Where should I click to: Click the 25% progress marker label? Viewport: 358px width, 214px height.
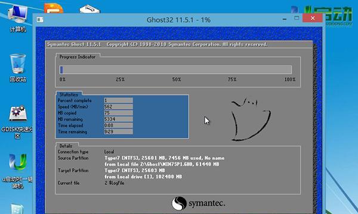point(120,80)
